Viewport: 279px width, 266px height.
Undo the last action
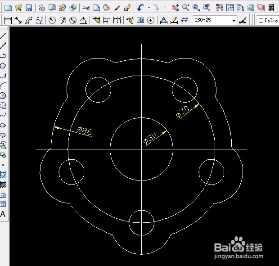coord(140,8)
